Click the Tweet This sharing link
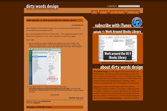167x111 pixels. point(79,98)
